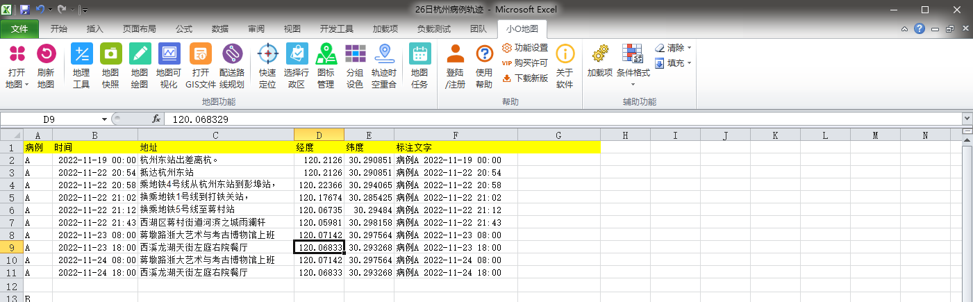The width and height of the screenshot is (973, 302).
Task: Click the vertical scrollbar split handle
Action: point(967,133)
